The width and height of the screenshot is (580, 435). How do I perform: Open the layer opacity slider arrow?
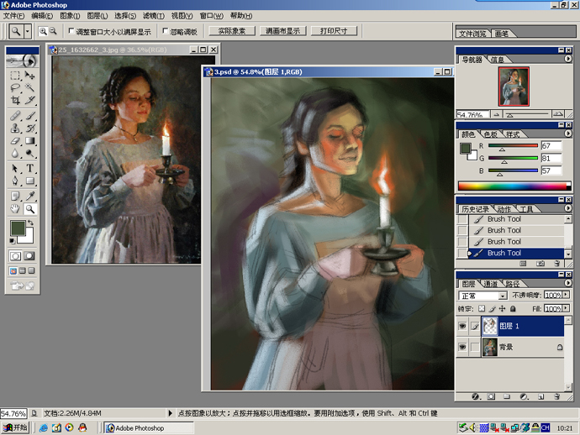(x=566, y=295)
